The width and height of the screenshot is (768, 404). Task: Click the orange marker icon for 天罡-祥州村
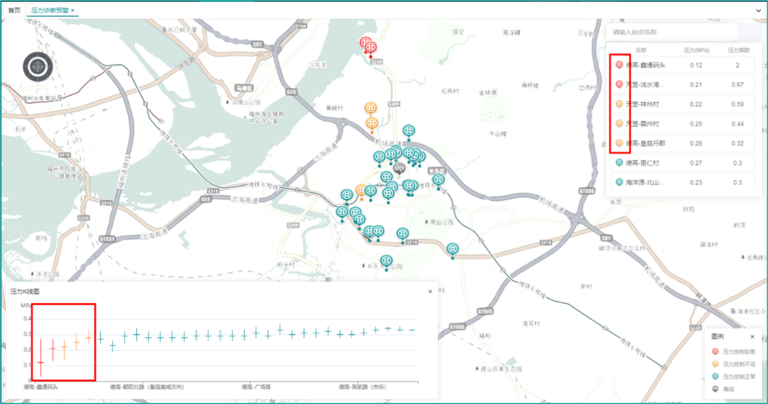[619, 104]
